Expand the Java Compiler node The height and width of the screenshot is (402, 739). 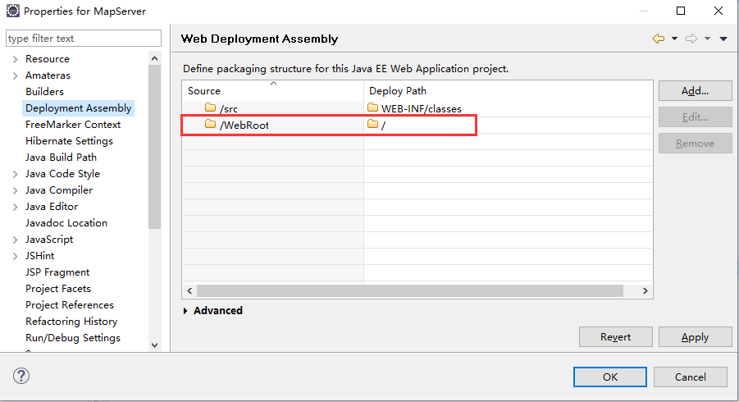click(15, 190)
